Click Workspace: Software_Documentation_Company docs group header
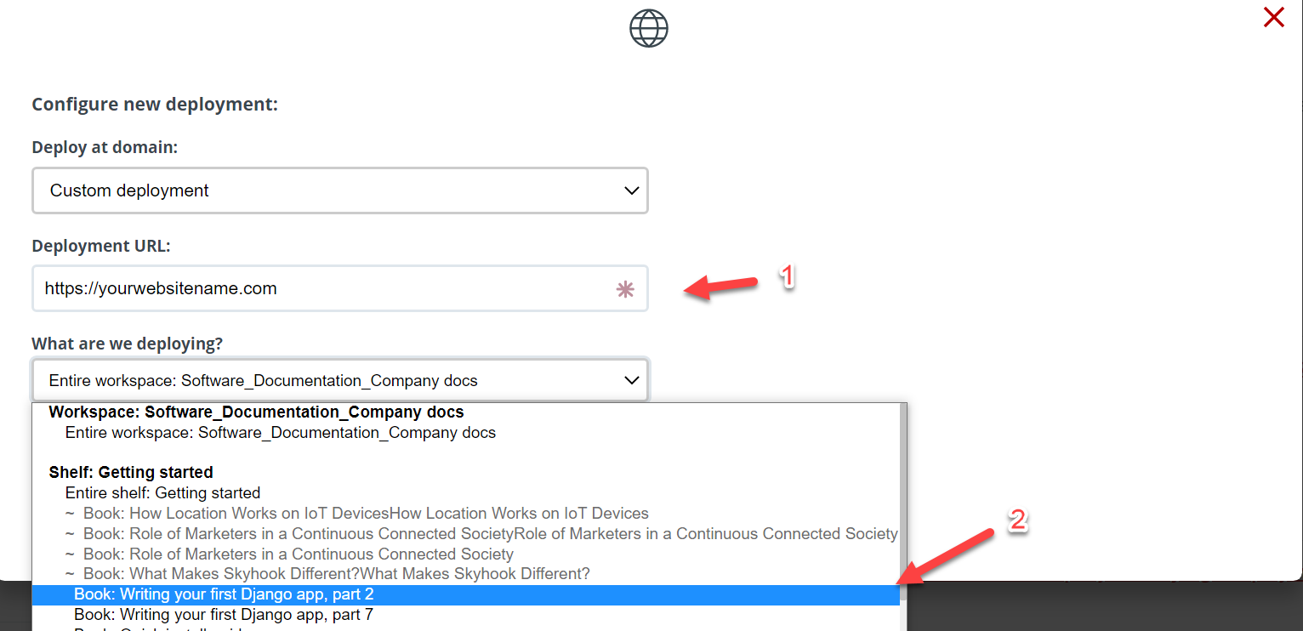Image resolution: width=1303 pixels, height=631 pixels. pyautogui.click(x=256, y=412)
